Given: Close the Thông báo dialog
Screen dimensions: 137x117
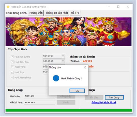Looking at the screenshot, I should point(85,67).
